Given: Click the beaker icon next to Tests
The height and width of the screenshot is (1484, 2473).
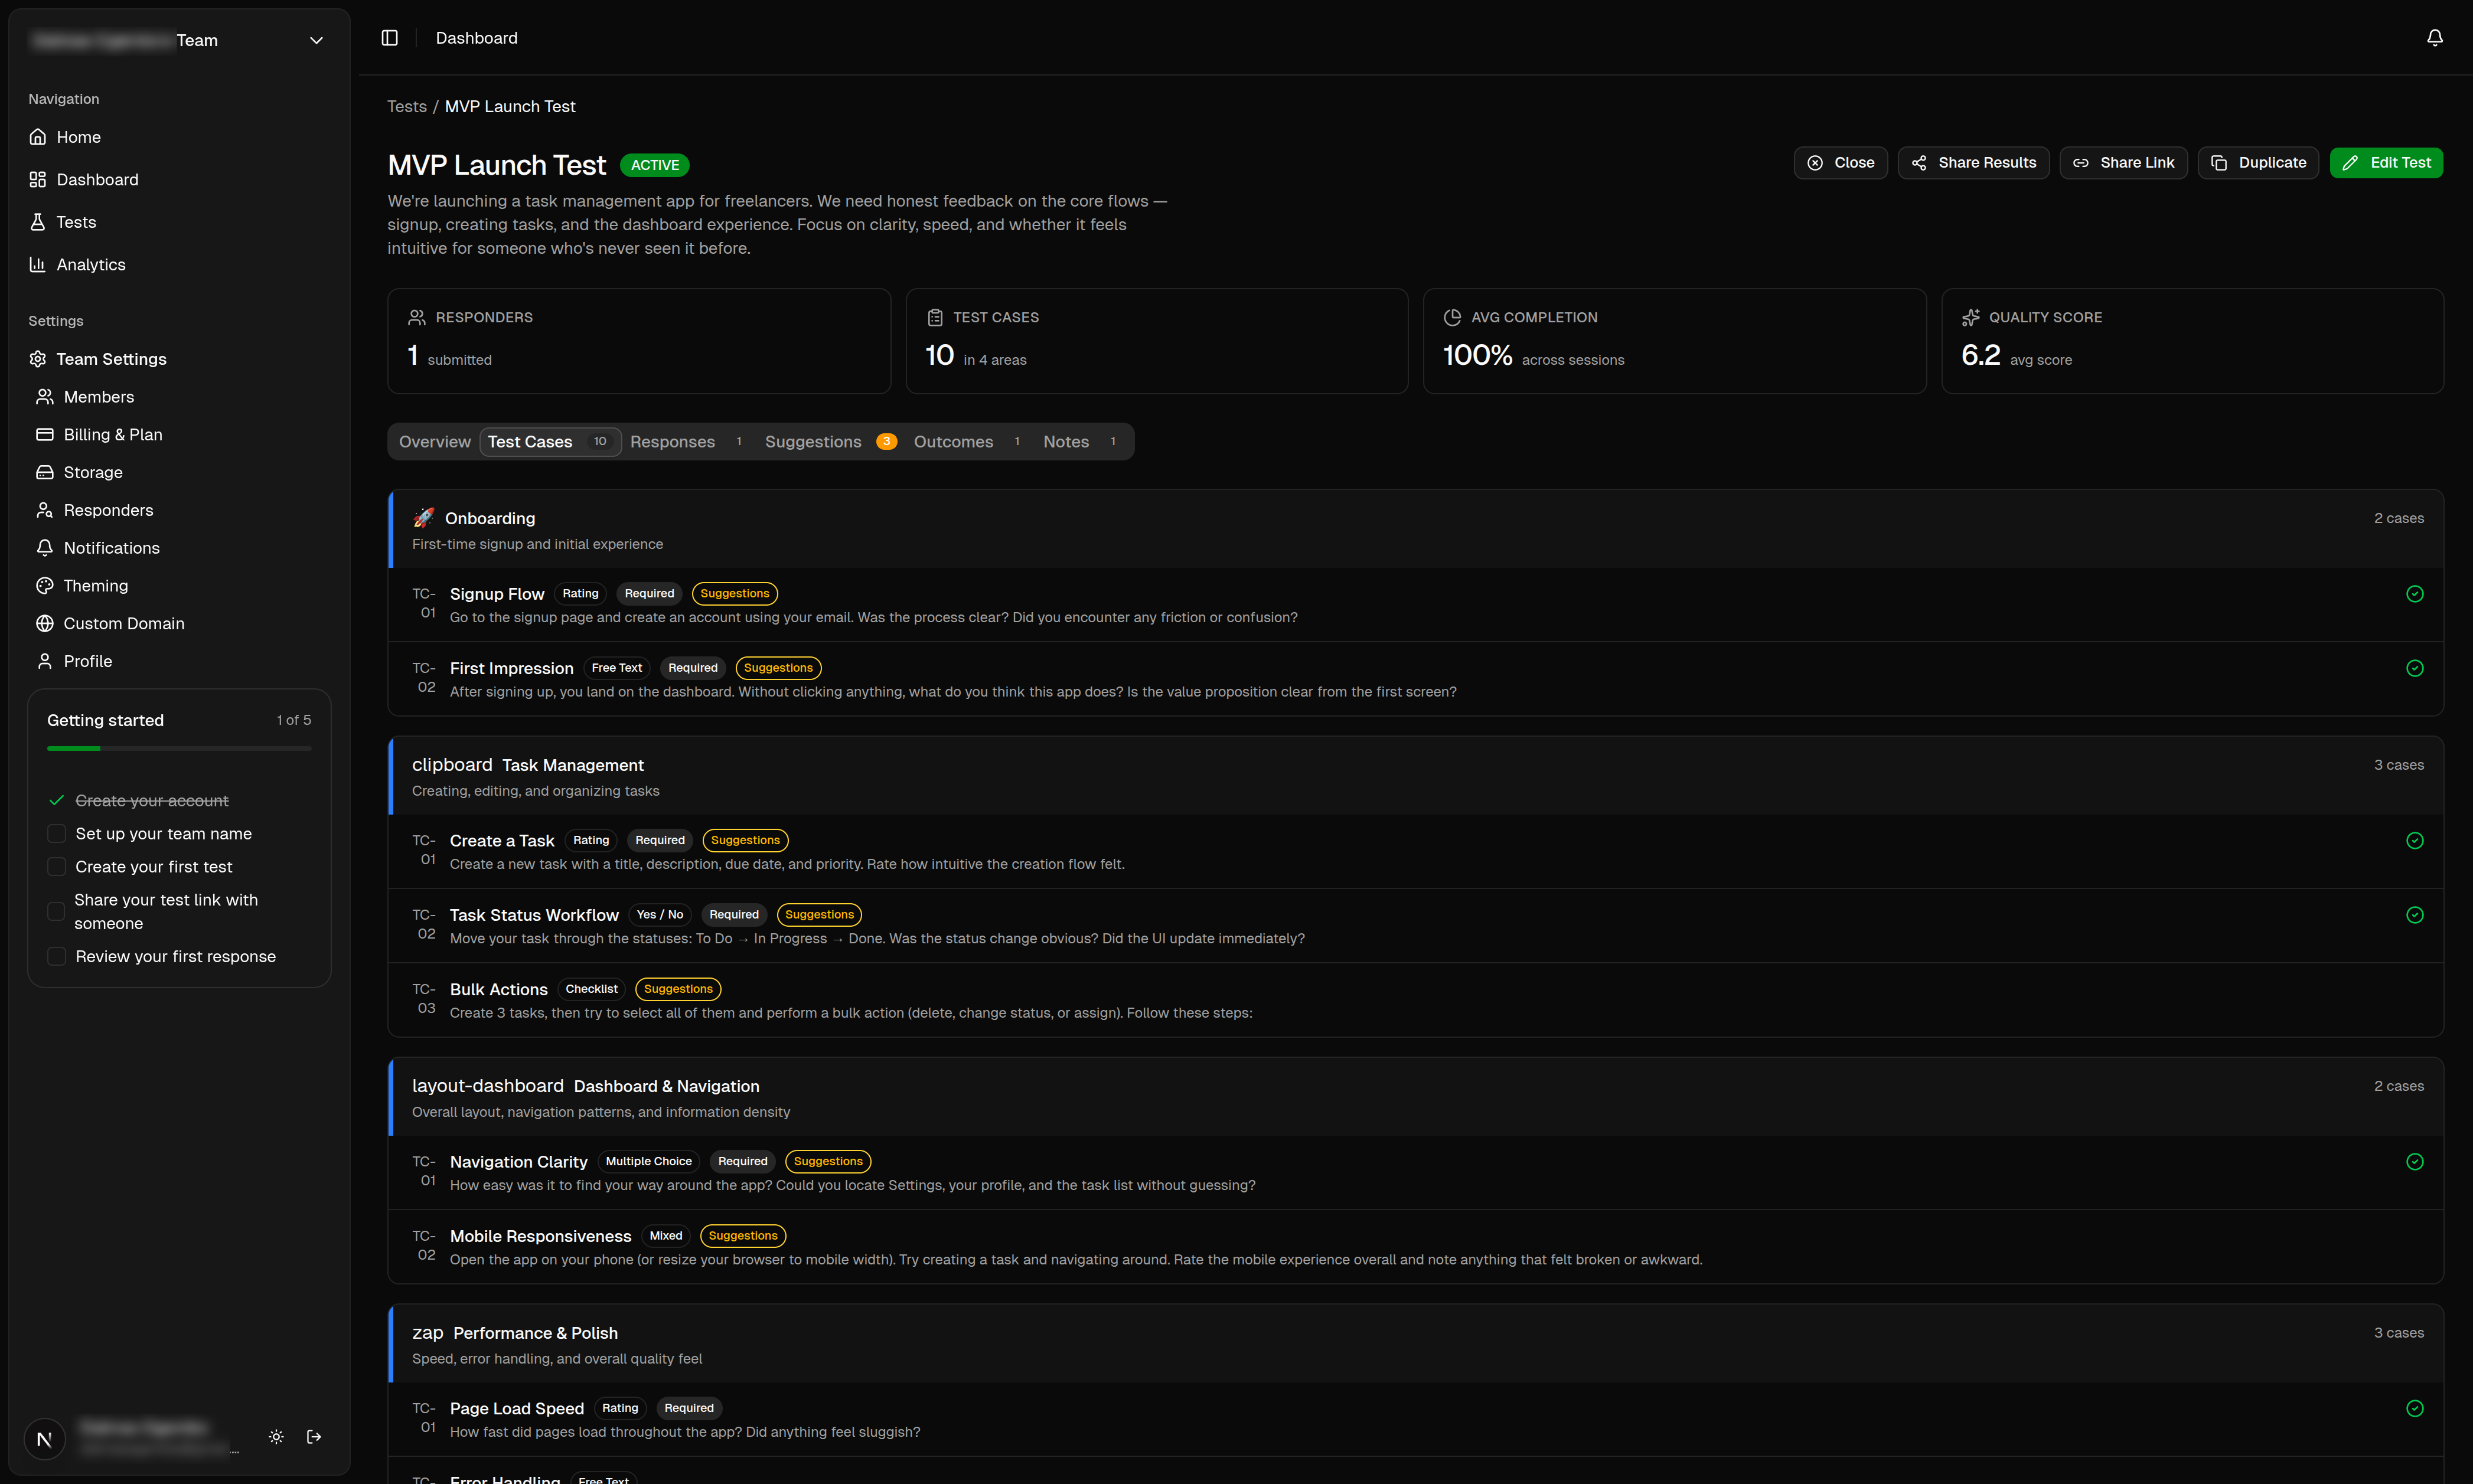Looking at the screenshot, I should (38, 222).
